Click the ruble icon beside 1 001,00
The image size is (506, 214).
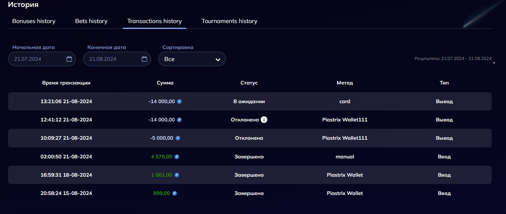point(177,175)
